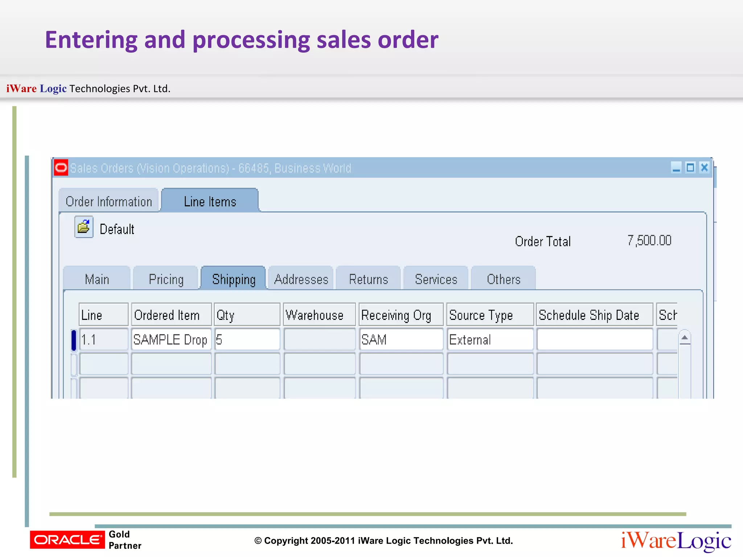Open the Main sub-tab
This screenshot has width=743, height=557.
point(97,278)
